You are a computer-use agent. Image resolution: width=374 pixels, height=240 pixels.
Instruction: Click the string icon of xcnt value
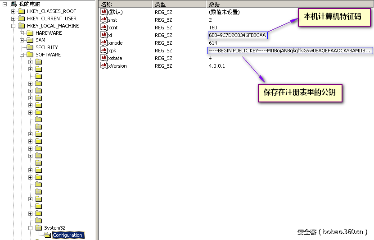tap(104, 27)
